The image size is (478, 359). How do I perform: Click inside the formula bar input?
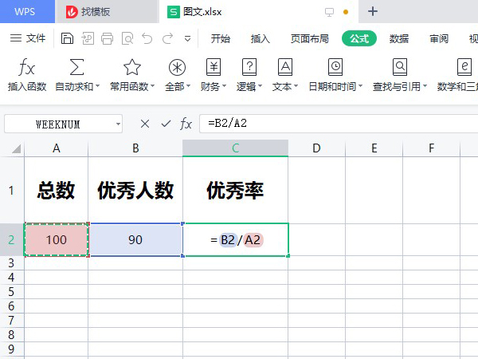click(x=335, y=124)
